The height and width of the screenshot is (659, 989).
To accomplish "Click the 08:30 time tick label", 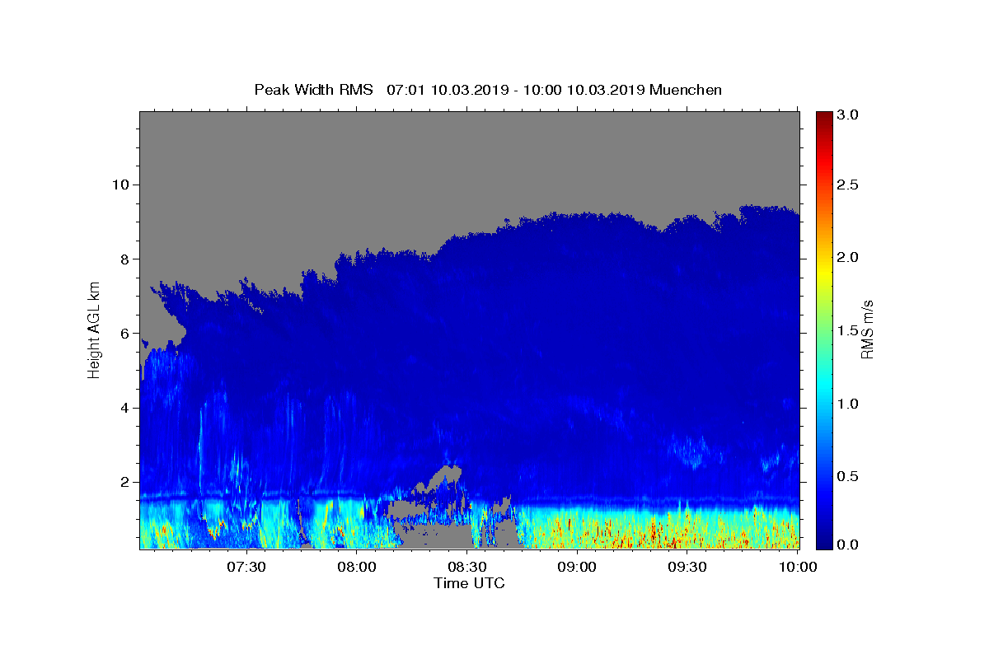I will 467,567.
